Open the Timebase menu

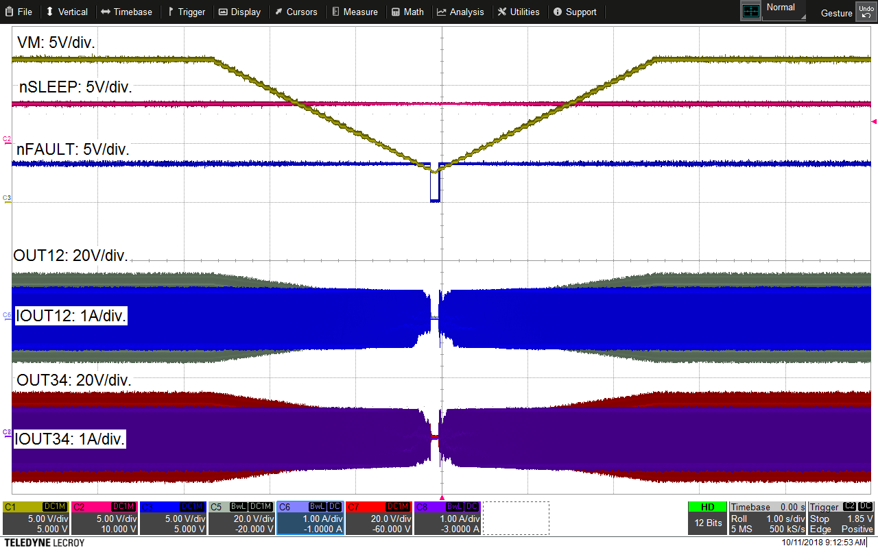[127, 11]
